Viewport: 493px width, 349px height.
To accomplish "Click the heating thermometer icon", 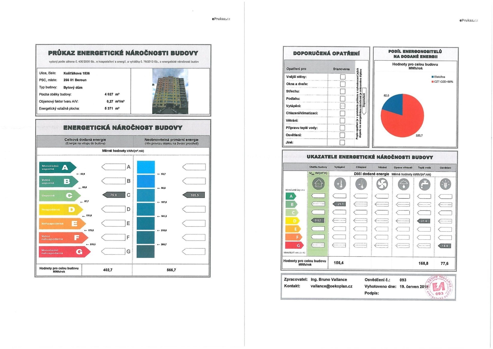I will [340, 184].
